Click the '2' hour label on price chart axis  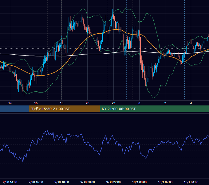point(165,103)
